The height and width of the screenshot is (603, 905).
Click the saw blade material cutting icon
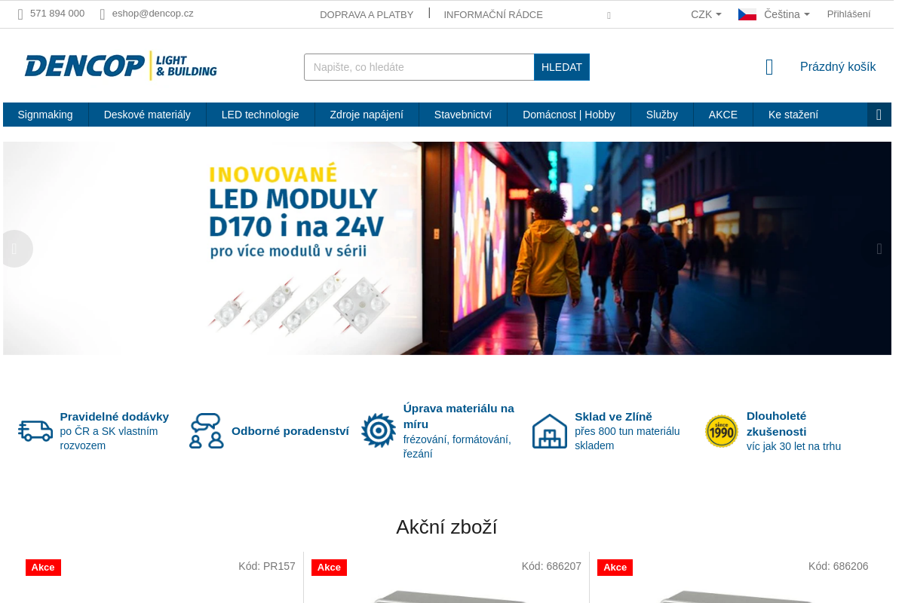click(x=379, y=430)
